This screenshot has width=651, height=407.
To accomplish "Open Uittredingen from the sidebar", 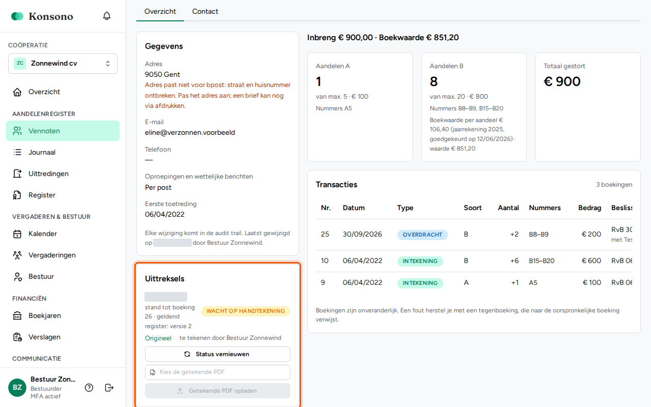I will click(x=63, y=173).
